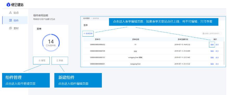Click 更多 for form 0000000000000602

(x=217, y=45)
